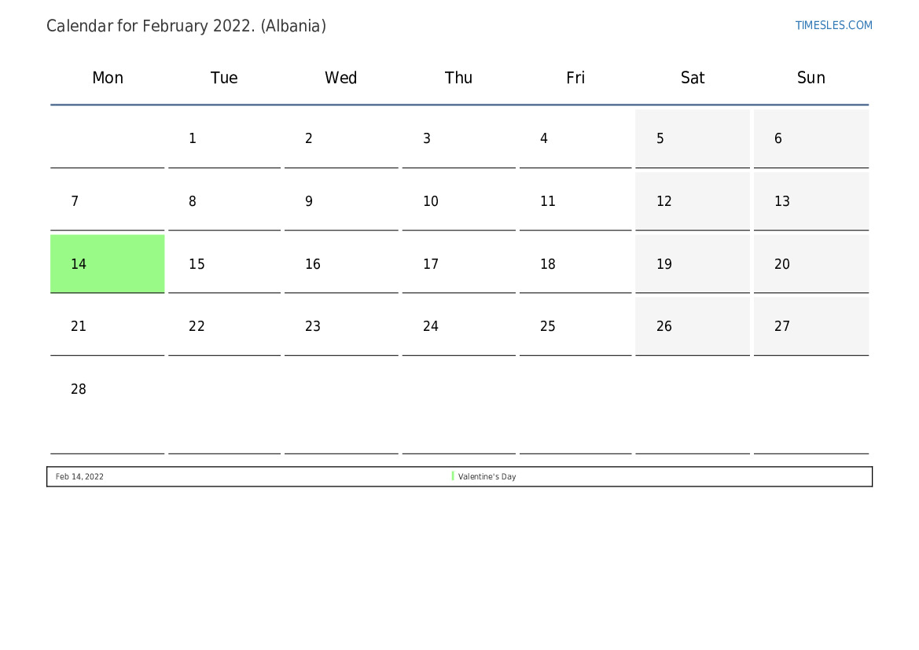Click the Valentine's Day legend label

coord(487,476)
